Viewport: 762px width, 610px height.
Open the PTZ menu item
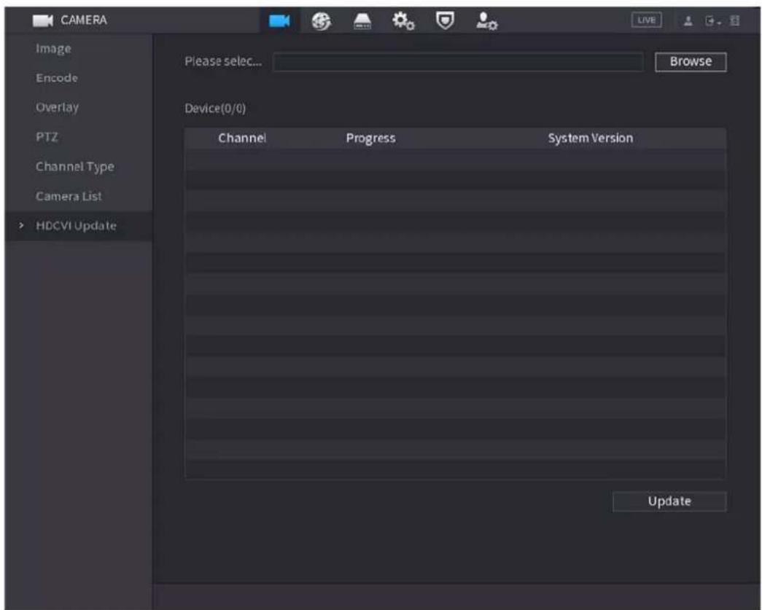tap(47, 137)
